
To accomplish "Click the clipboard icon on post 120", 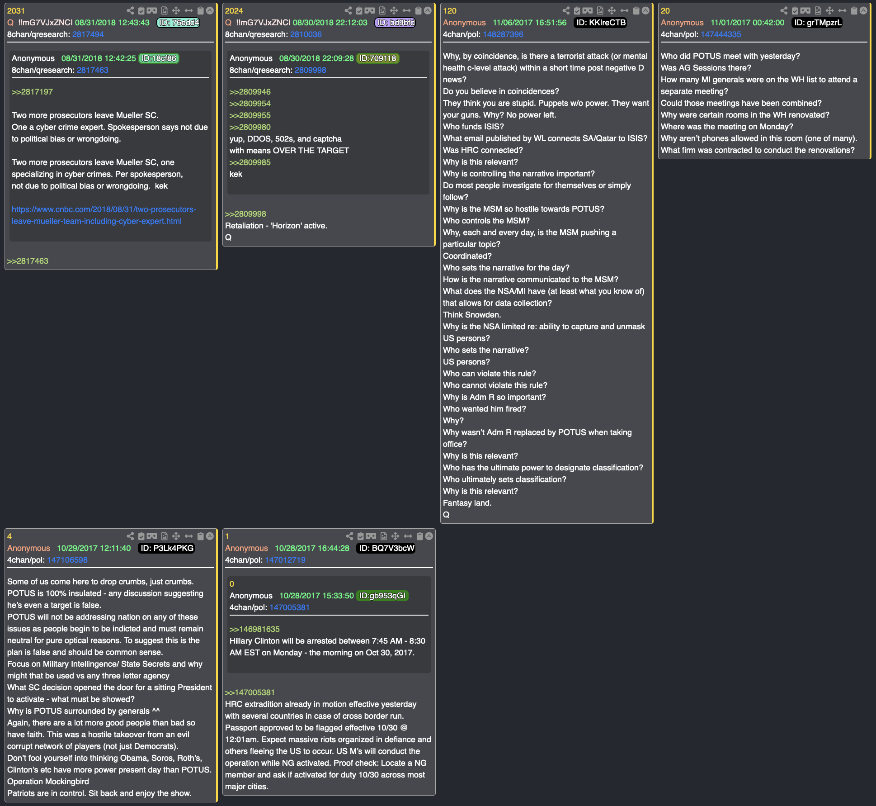I will click(636, 10).
